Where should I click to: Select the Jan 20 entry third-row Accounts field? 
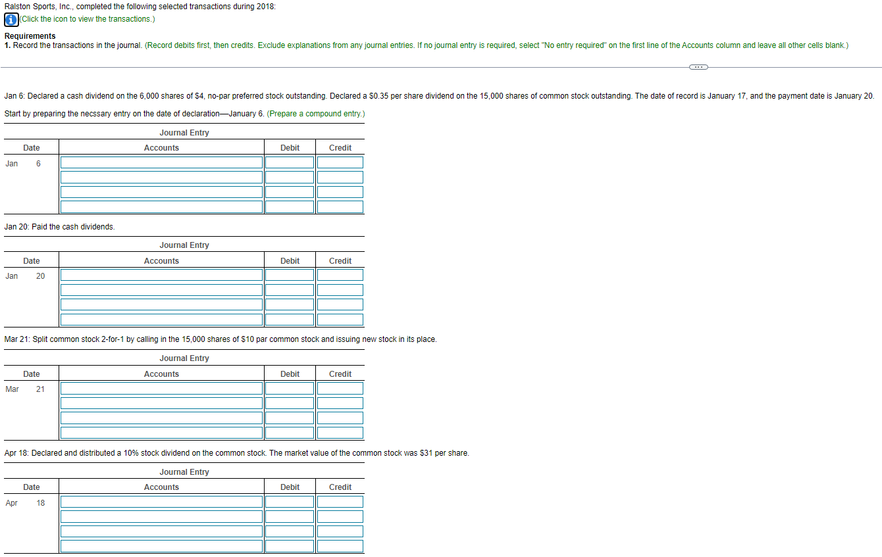coord(162,305)
